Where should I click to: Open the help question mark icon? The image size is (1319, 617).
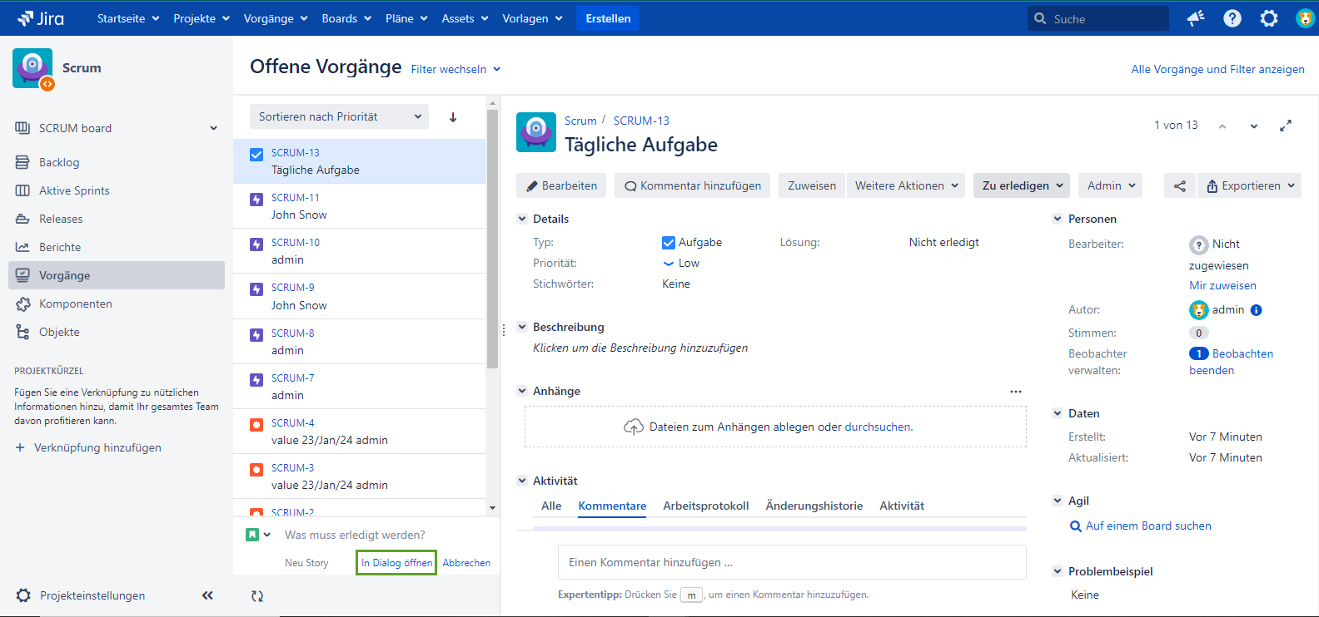pos(1232,18)
